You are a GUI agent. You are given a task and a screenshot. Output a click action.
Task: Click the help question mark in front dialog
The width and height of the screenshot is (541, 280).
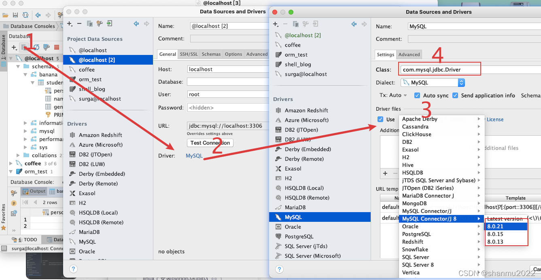click(279, 269)
